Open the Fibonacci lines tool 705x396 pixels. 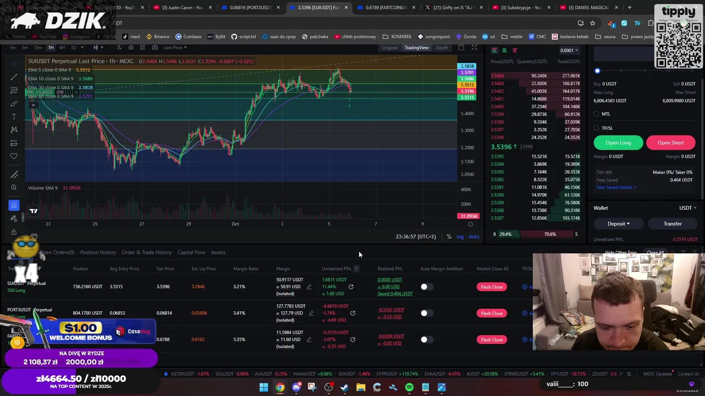pyautogui.click(x=14, y=90)
